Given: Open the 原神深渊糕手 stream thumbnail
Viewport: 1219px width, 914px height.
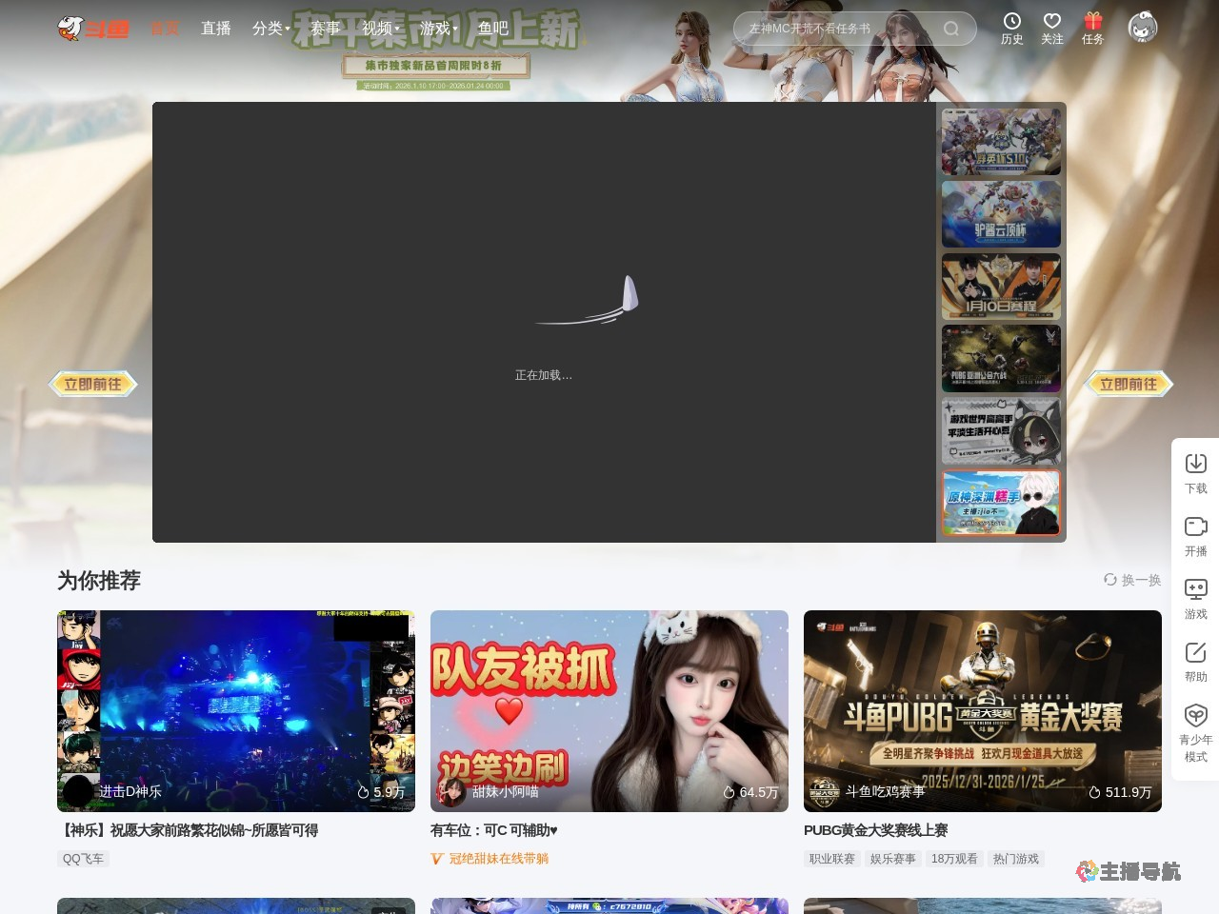Looking at the screenshot, I should click(x=1001, y=503).
